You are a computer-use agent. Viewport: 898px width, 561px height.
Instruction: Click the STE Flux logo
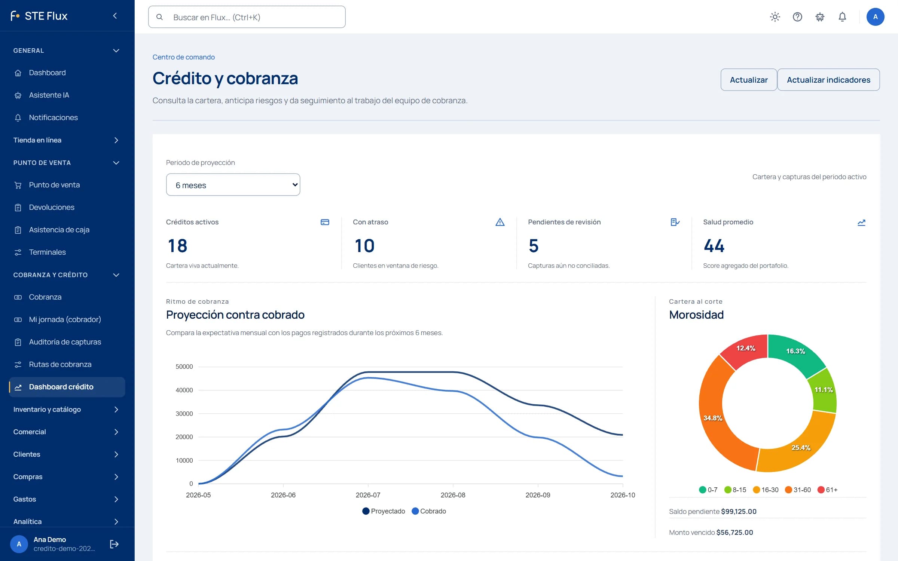(x=39, y=16)
